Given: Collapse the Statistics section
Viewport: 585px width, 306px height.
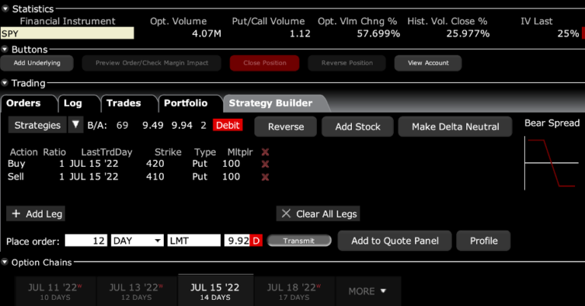Looking at the screenshot, I should (x=6, y=8).
